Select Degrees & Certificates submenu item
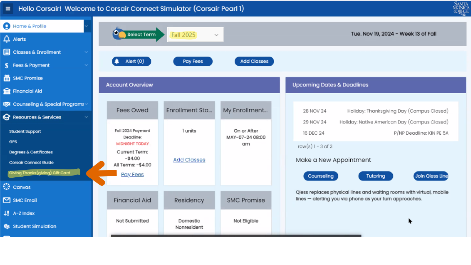This screenshot has height=265, width=471. pyautogui.click(x=31, y=152)
